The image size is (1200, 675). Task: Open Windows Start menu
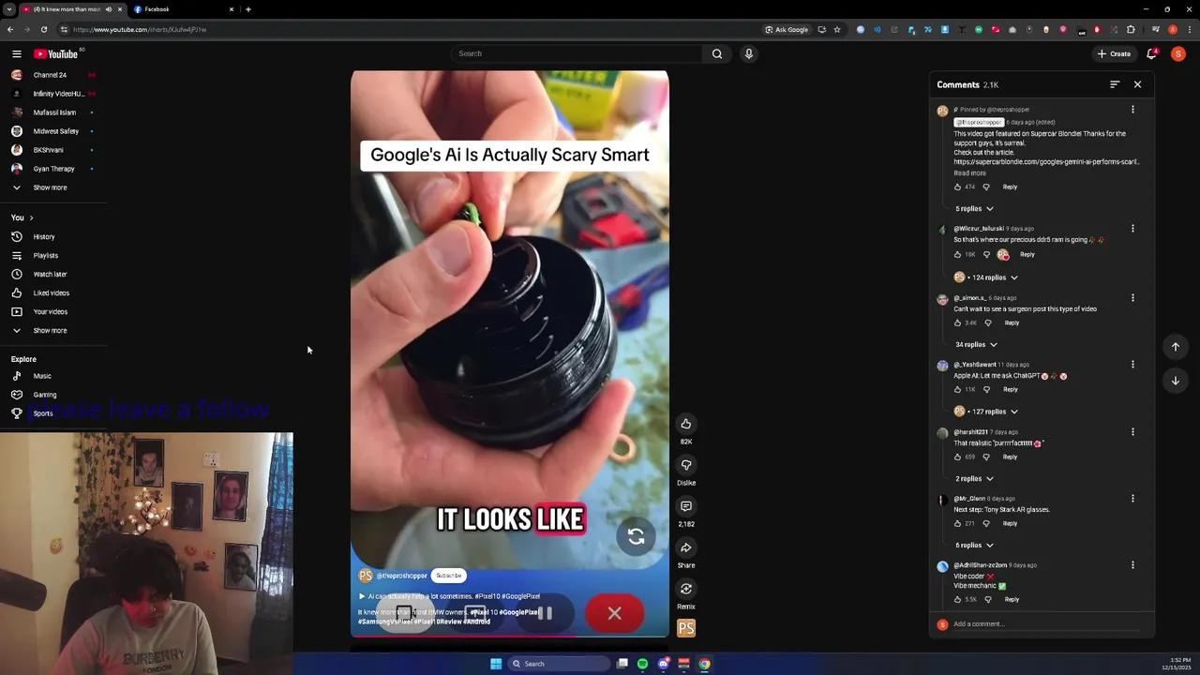click(x=496, y=664)
